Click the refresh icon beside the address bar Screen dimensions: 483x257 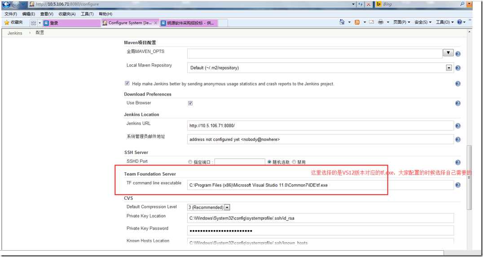coord(360,4)
